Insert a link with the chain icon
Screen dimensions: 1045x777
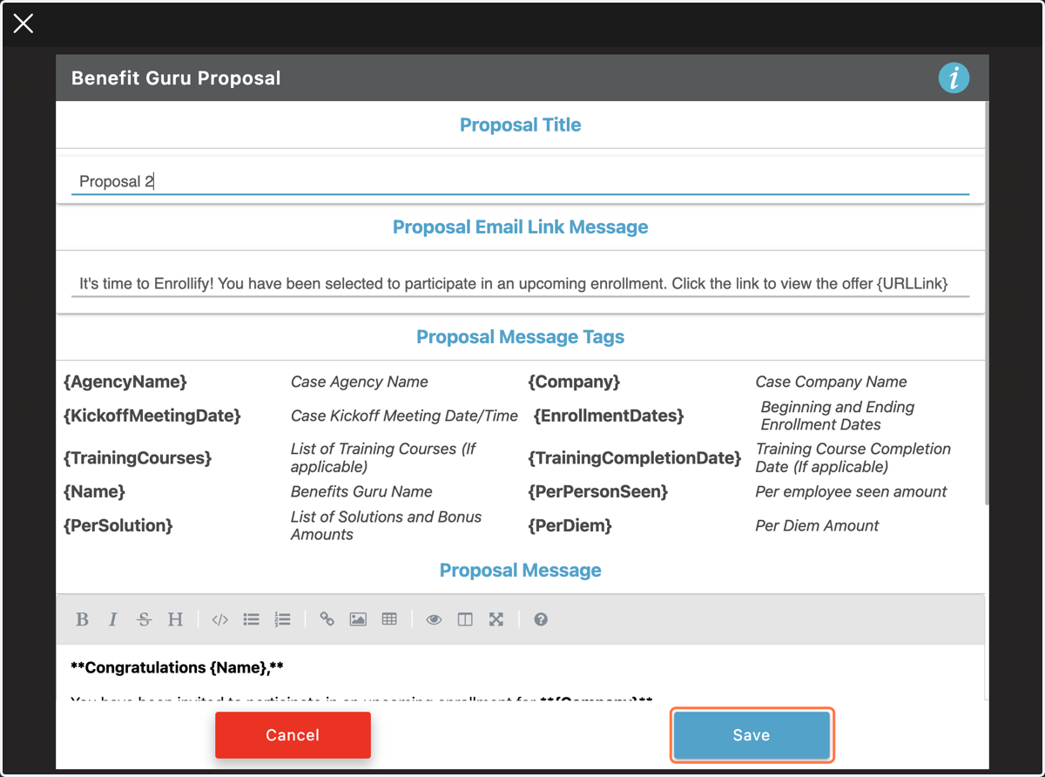click(x=327, y=619)
